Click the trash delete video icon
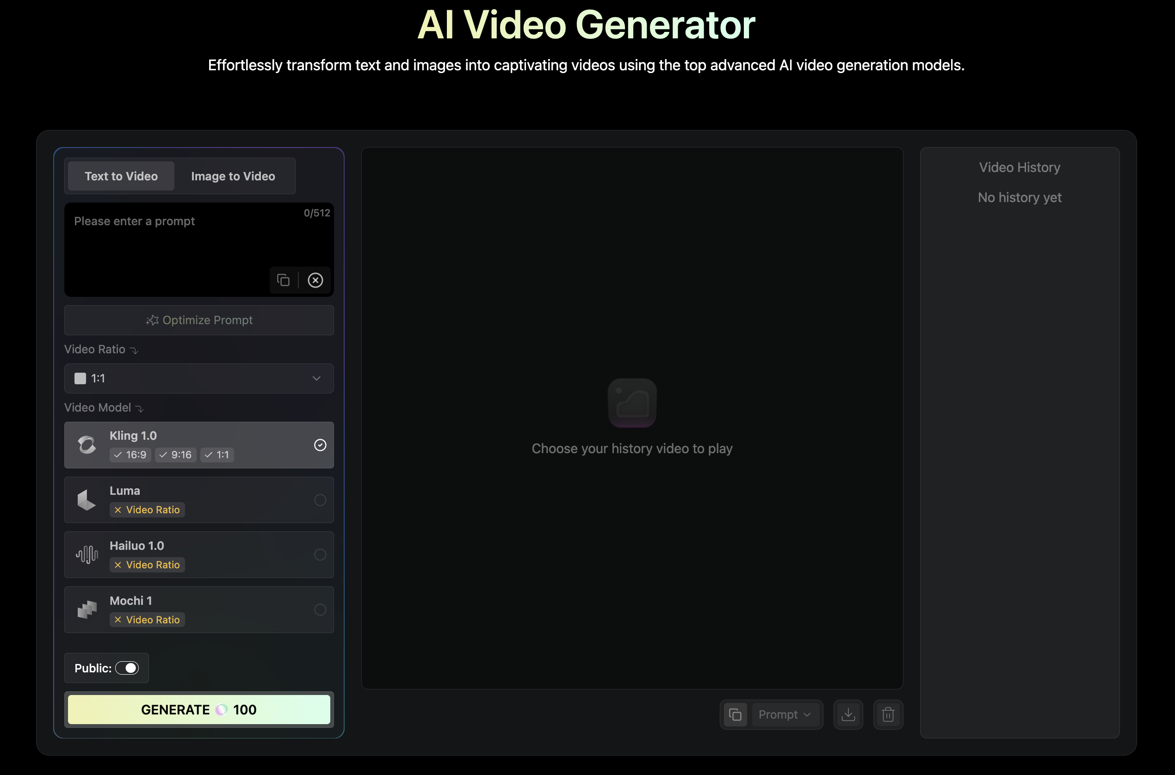This screenshot has width=1175, height=775. click(x=888, y=714)
